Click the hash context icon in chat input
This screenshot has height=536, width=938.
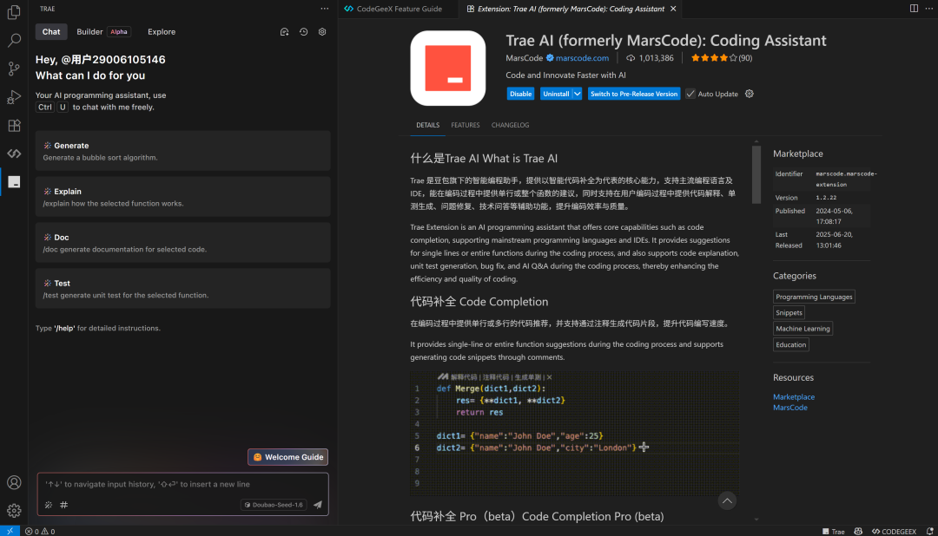click(64, 505)
